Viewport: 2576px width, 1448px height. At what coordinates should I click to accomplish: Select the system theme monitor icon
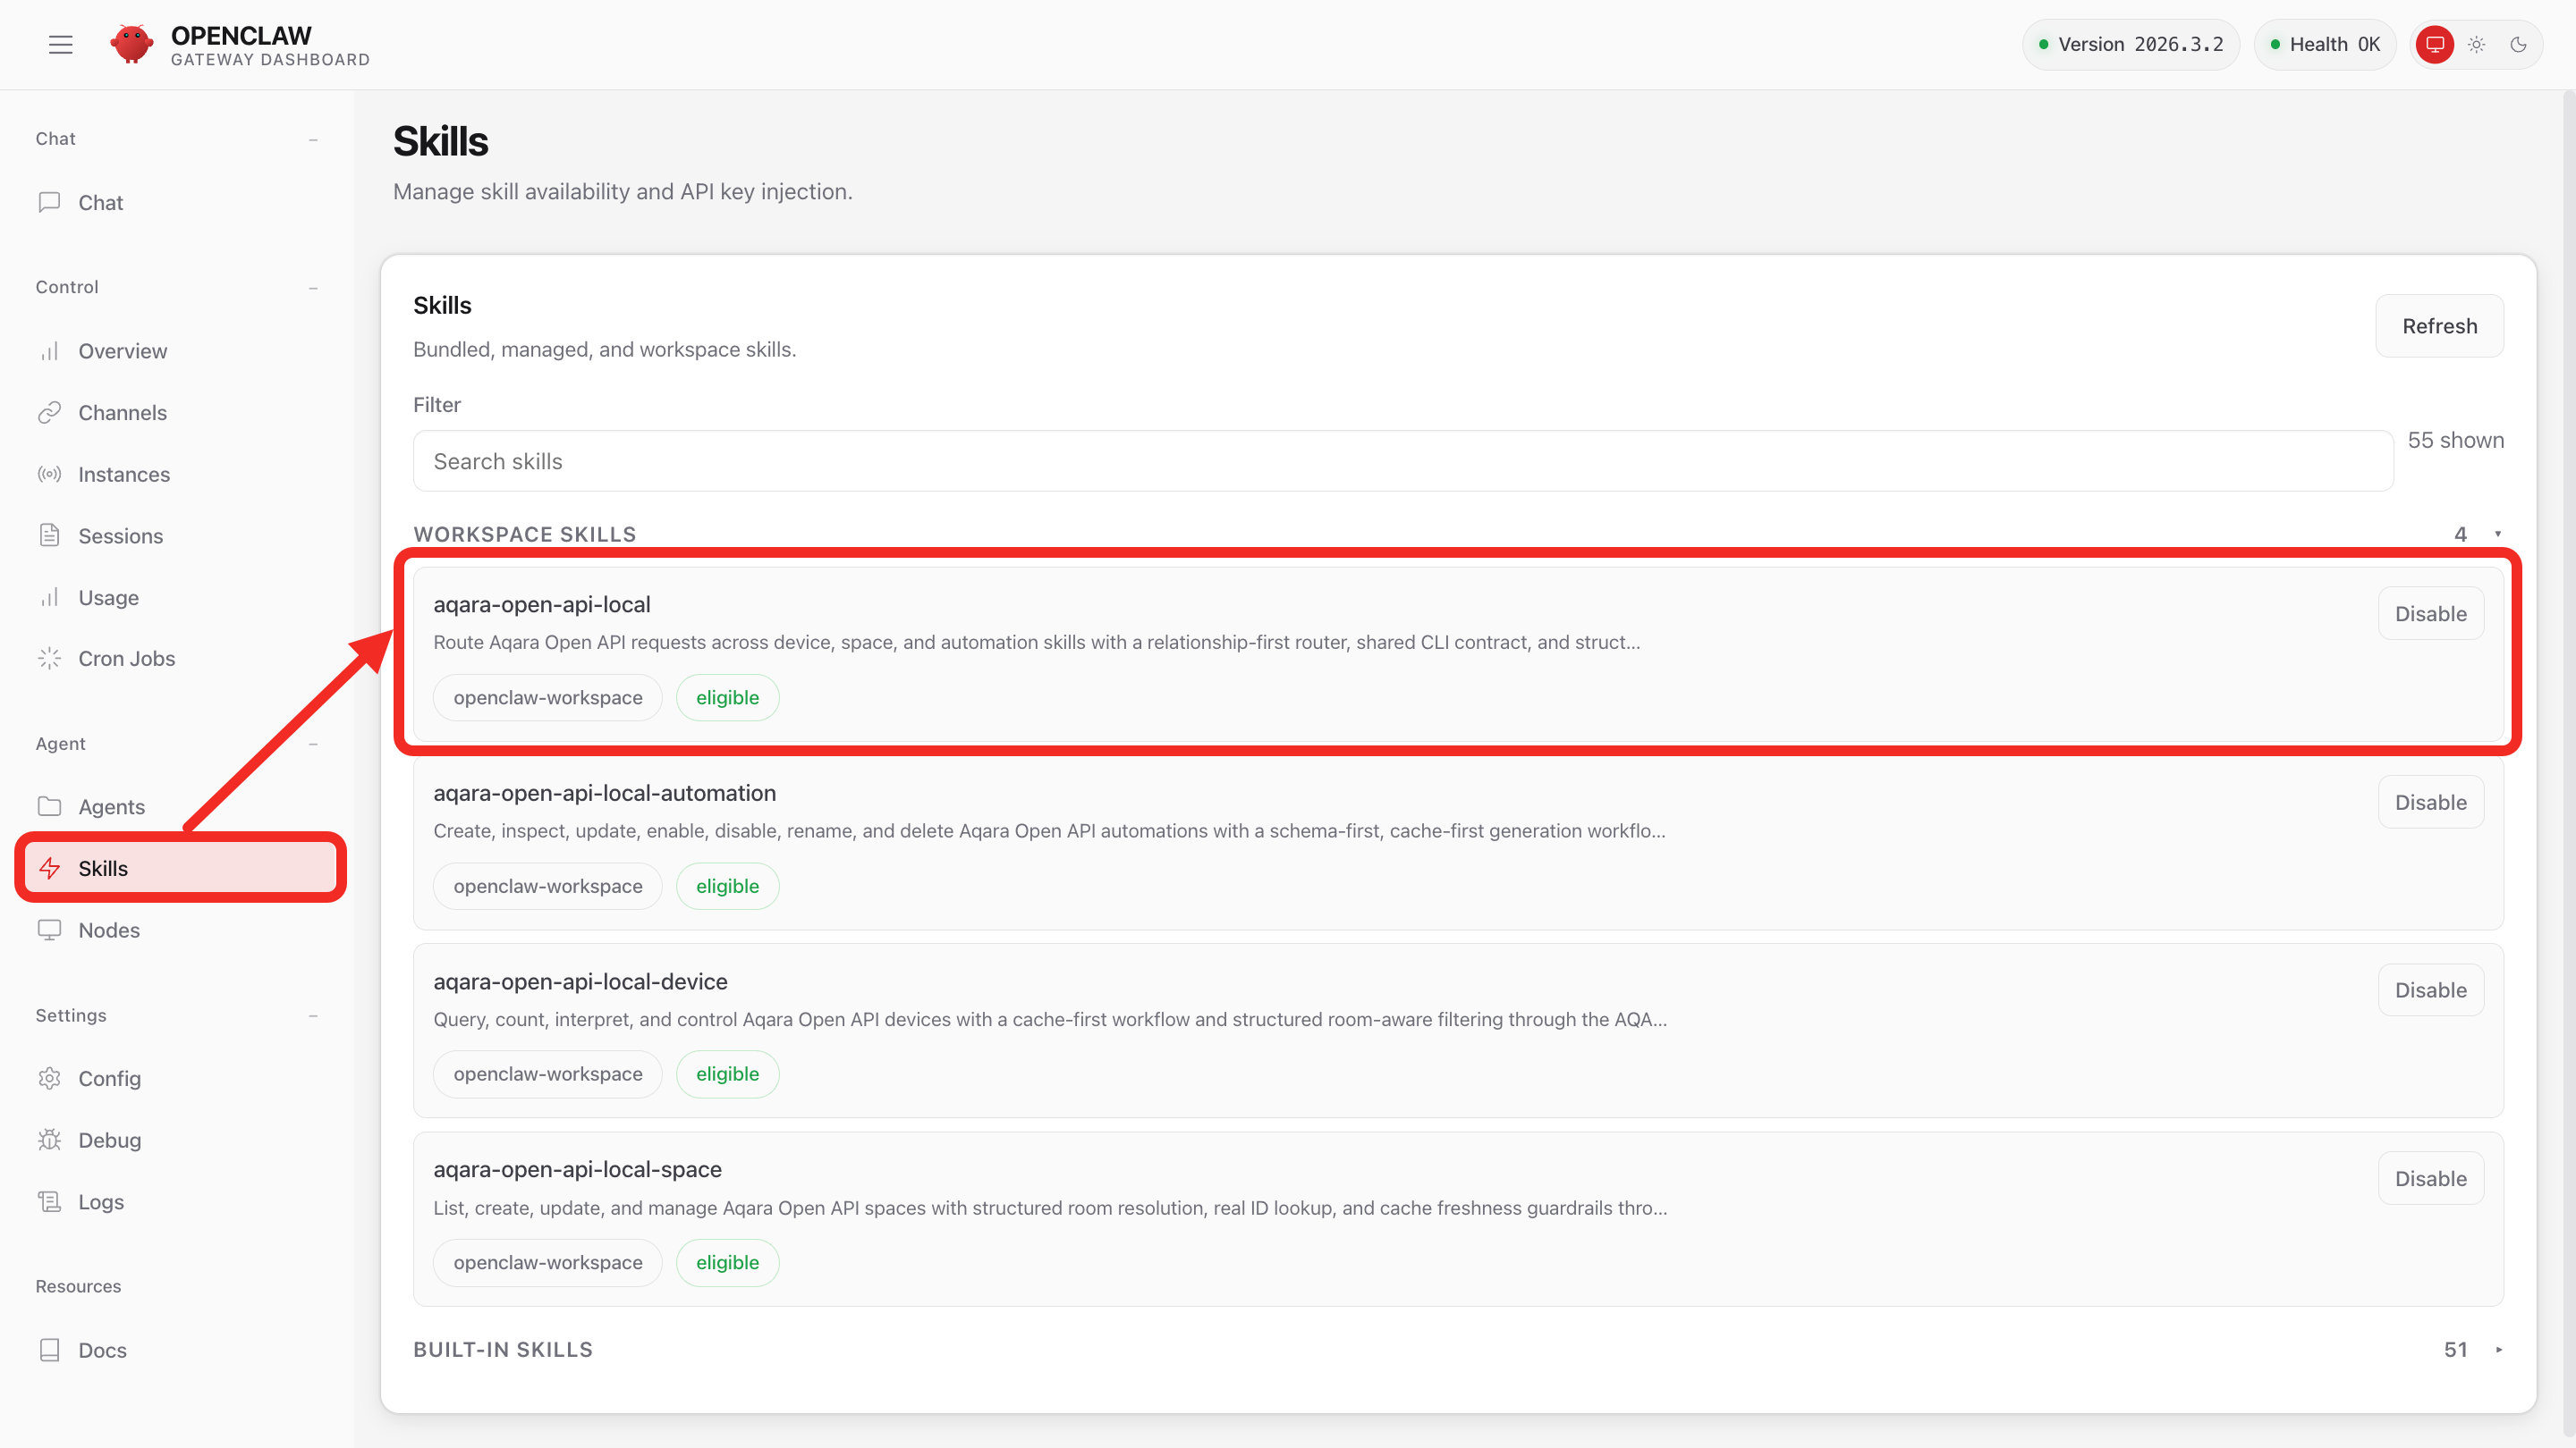[2434, 44]
